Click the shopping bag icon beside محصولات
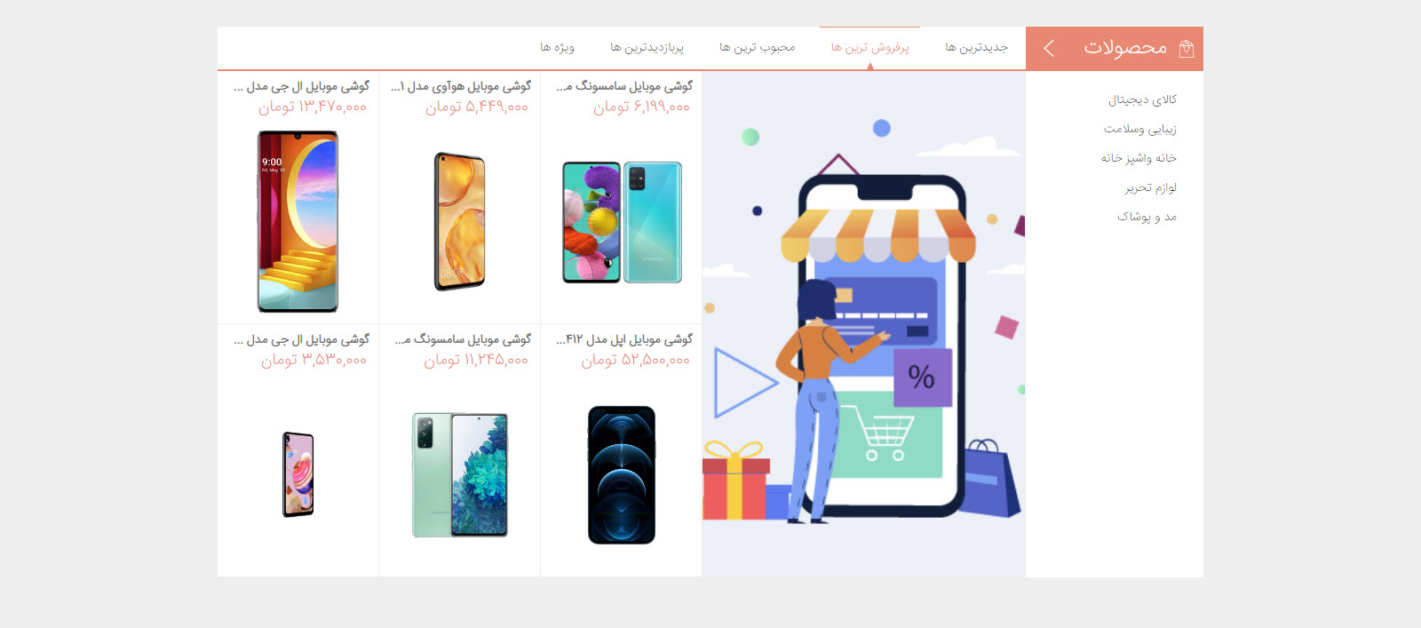The image size is (1421, 628). tap(1186, 48)
